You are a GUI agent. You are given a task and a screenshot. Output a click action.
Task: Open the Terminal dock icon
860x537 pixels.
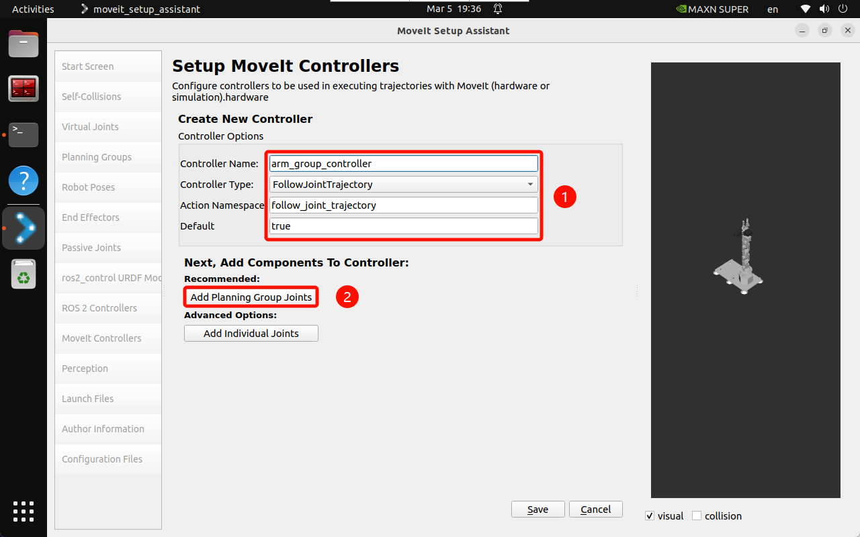click(x=24, y=134)
